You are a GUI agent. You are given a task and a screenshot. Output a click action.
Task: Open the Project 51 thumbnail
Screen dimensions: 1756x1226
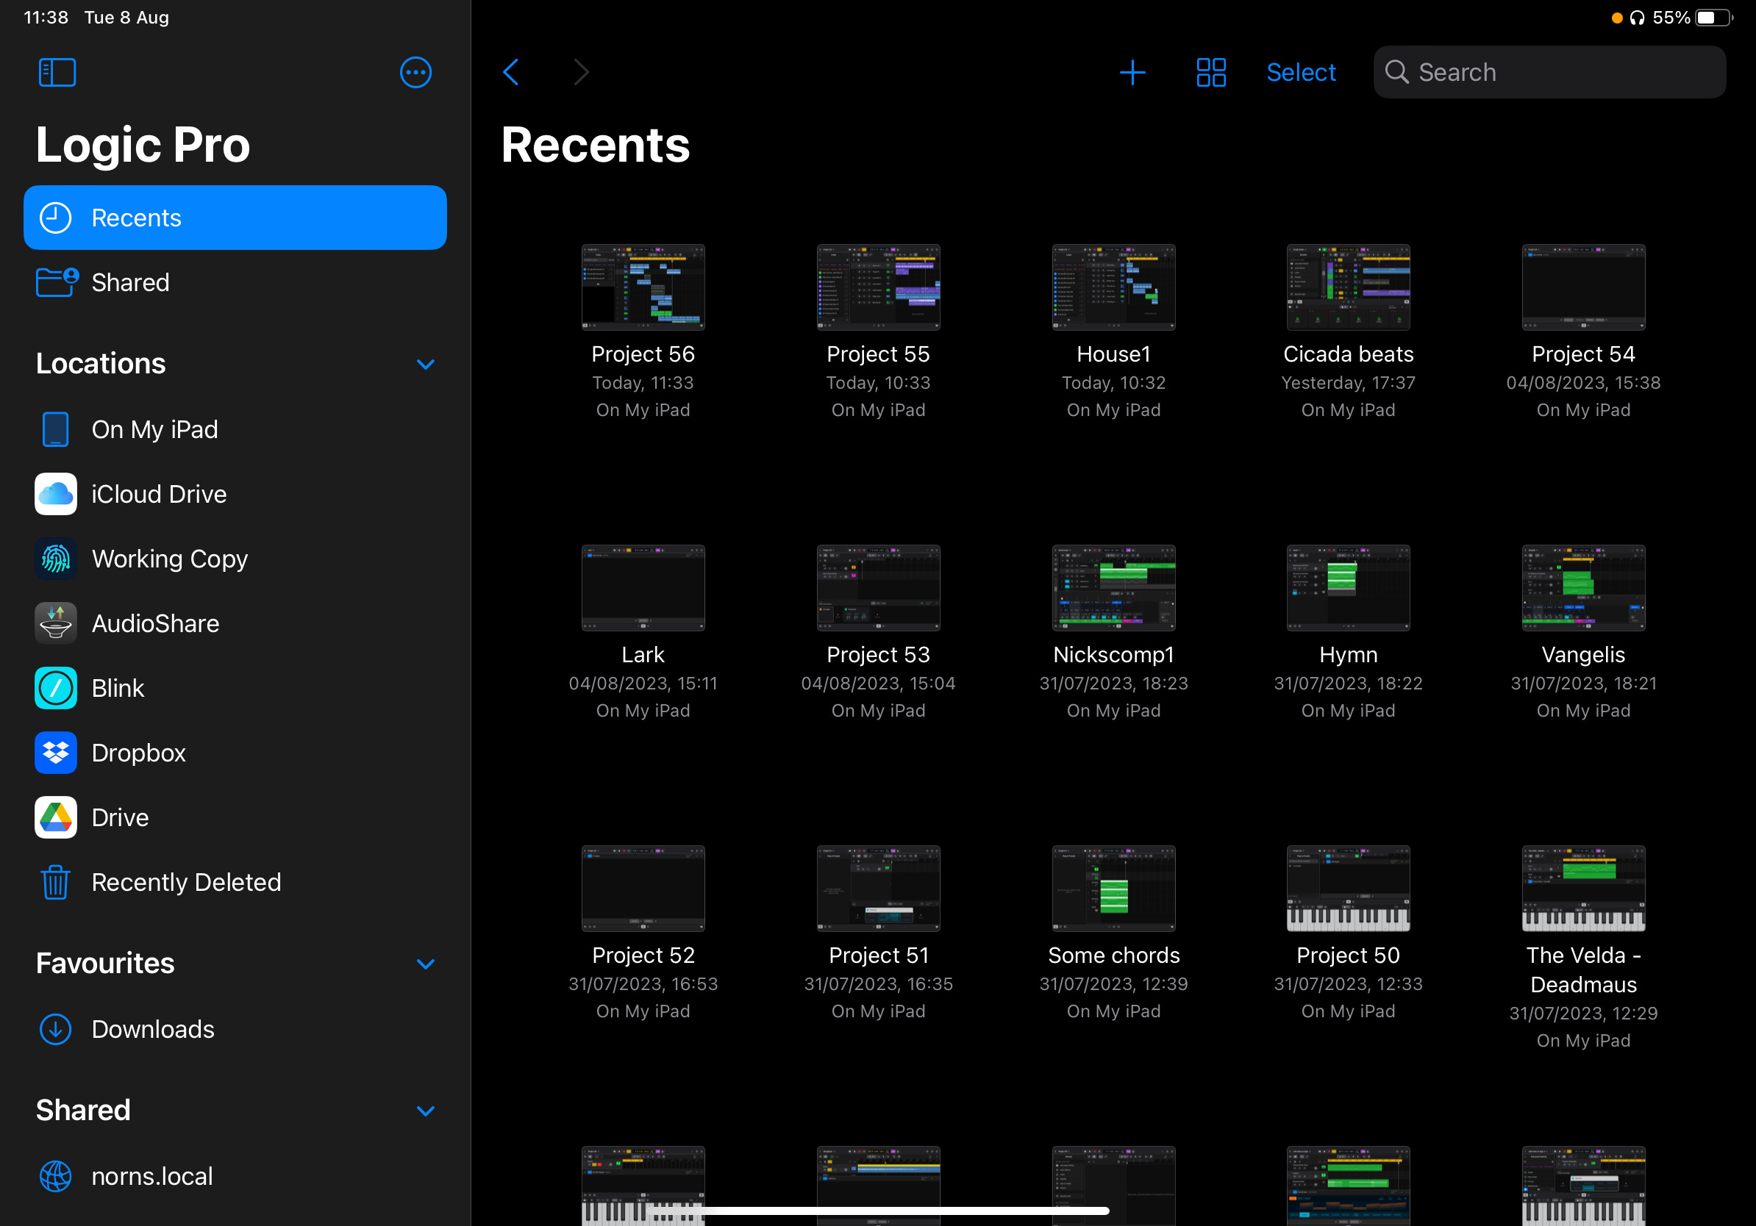point(878,888)
